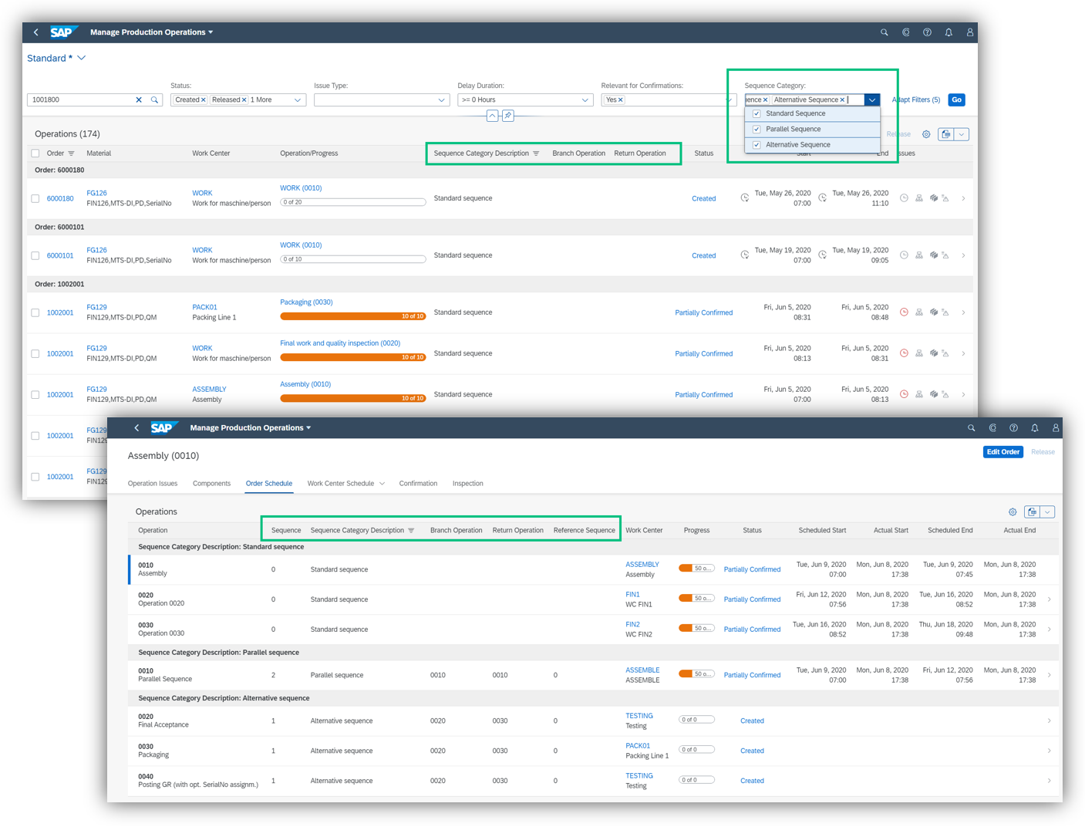Remove Alternative Sequence token from filter
Image resolution: width=1085 pixels, height=827 pixels.
coord(842,100)
